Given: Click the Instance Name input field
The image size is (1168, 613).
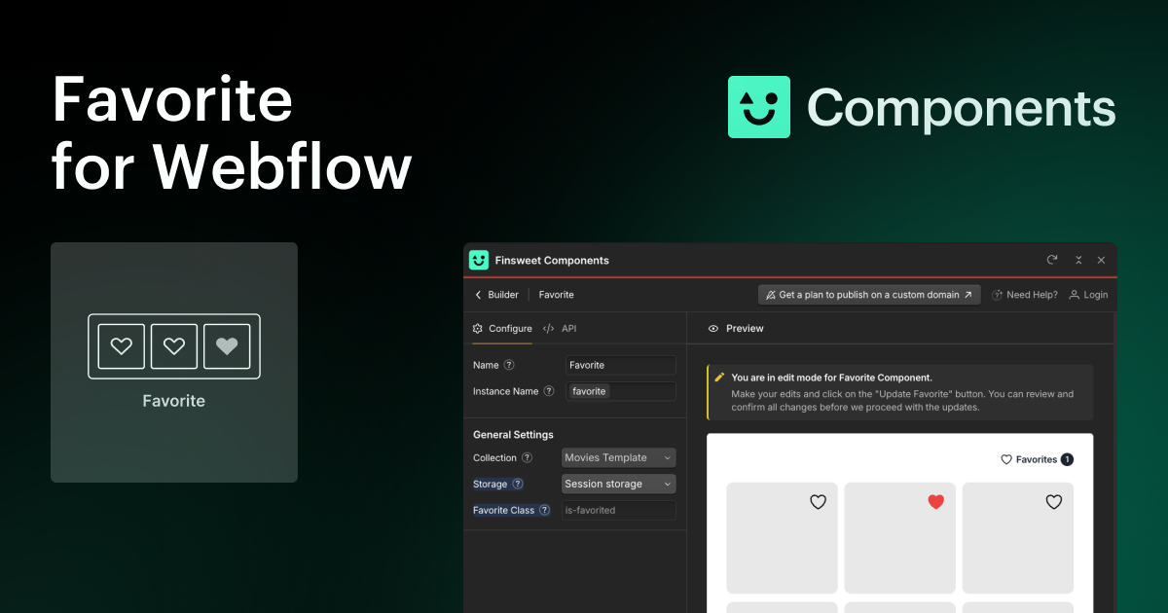Looking at the screenshot, I should point(621,391).
